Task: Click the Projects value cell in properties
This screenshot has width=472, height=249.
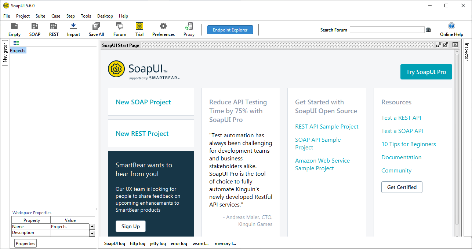Action: pyautogui.click(x=70, y=227)
